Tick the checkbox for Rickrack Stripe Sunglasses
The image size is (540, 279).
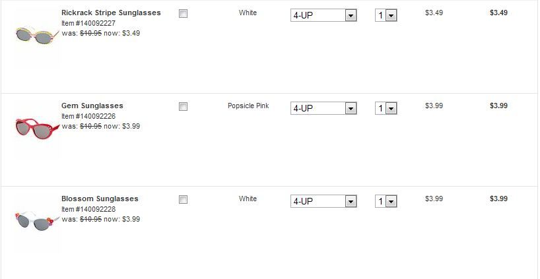pos(183,14)
